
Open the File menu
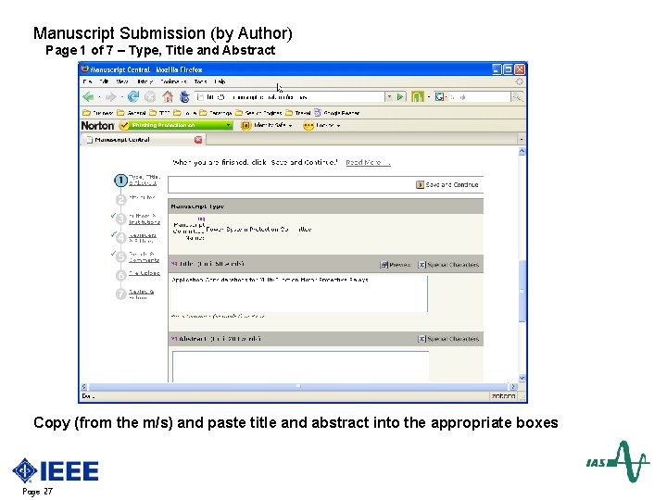[87, 81]
